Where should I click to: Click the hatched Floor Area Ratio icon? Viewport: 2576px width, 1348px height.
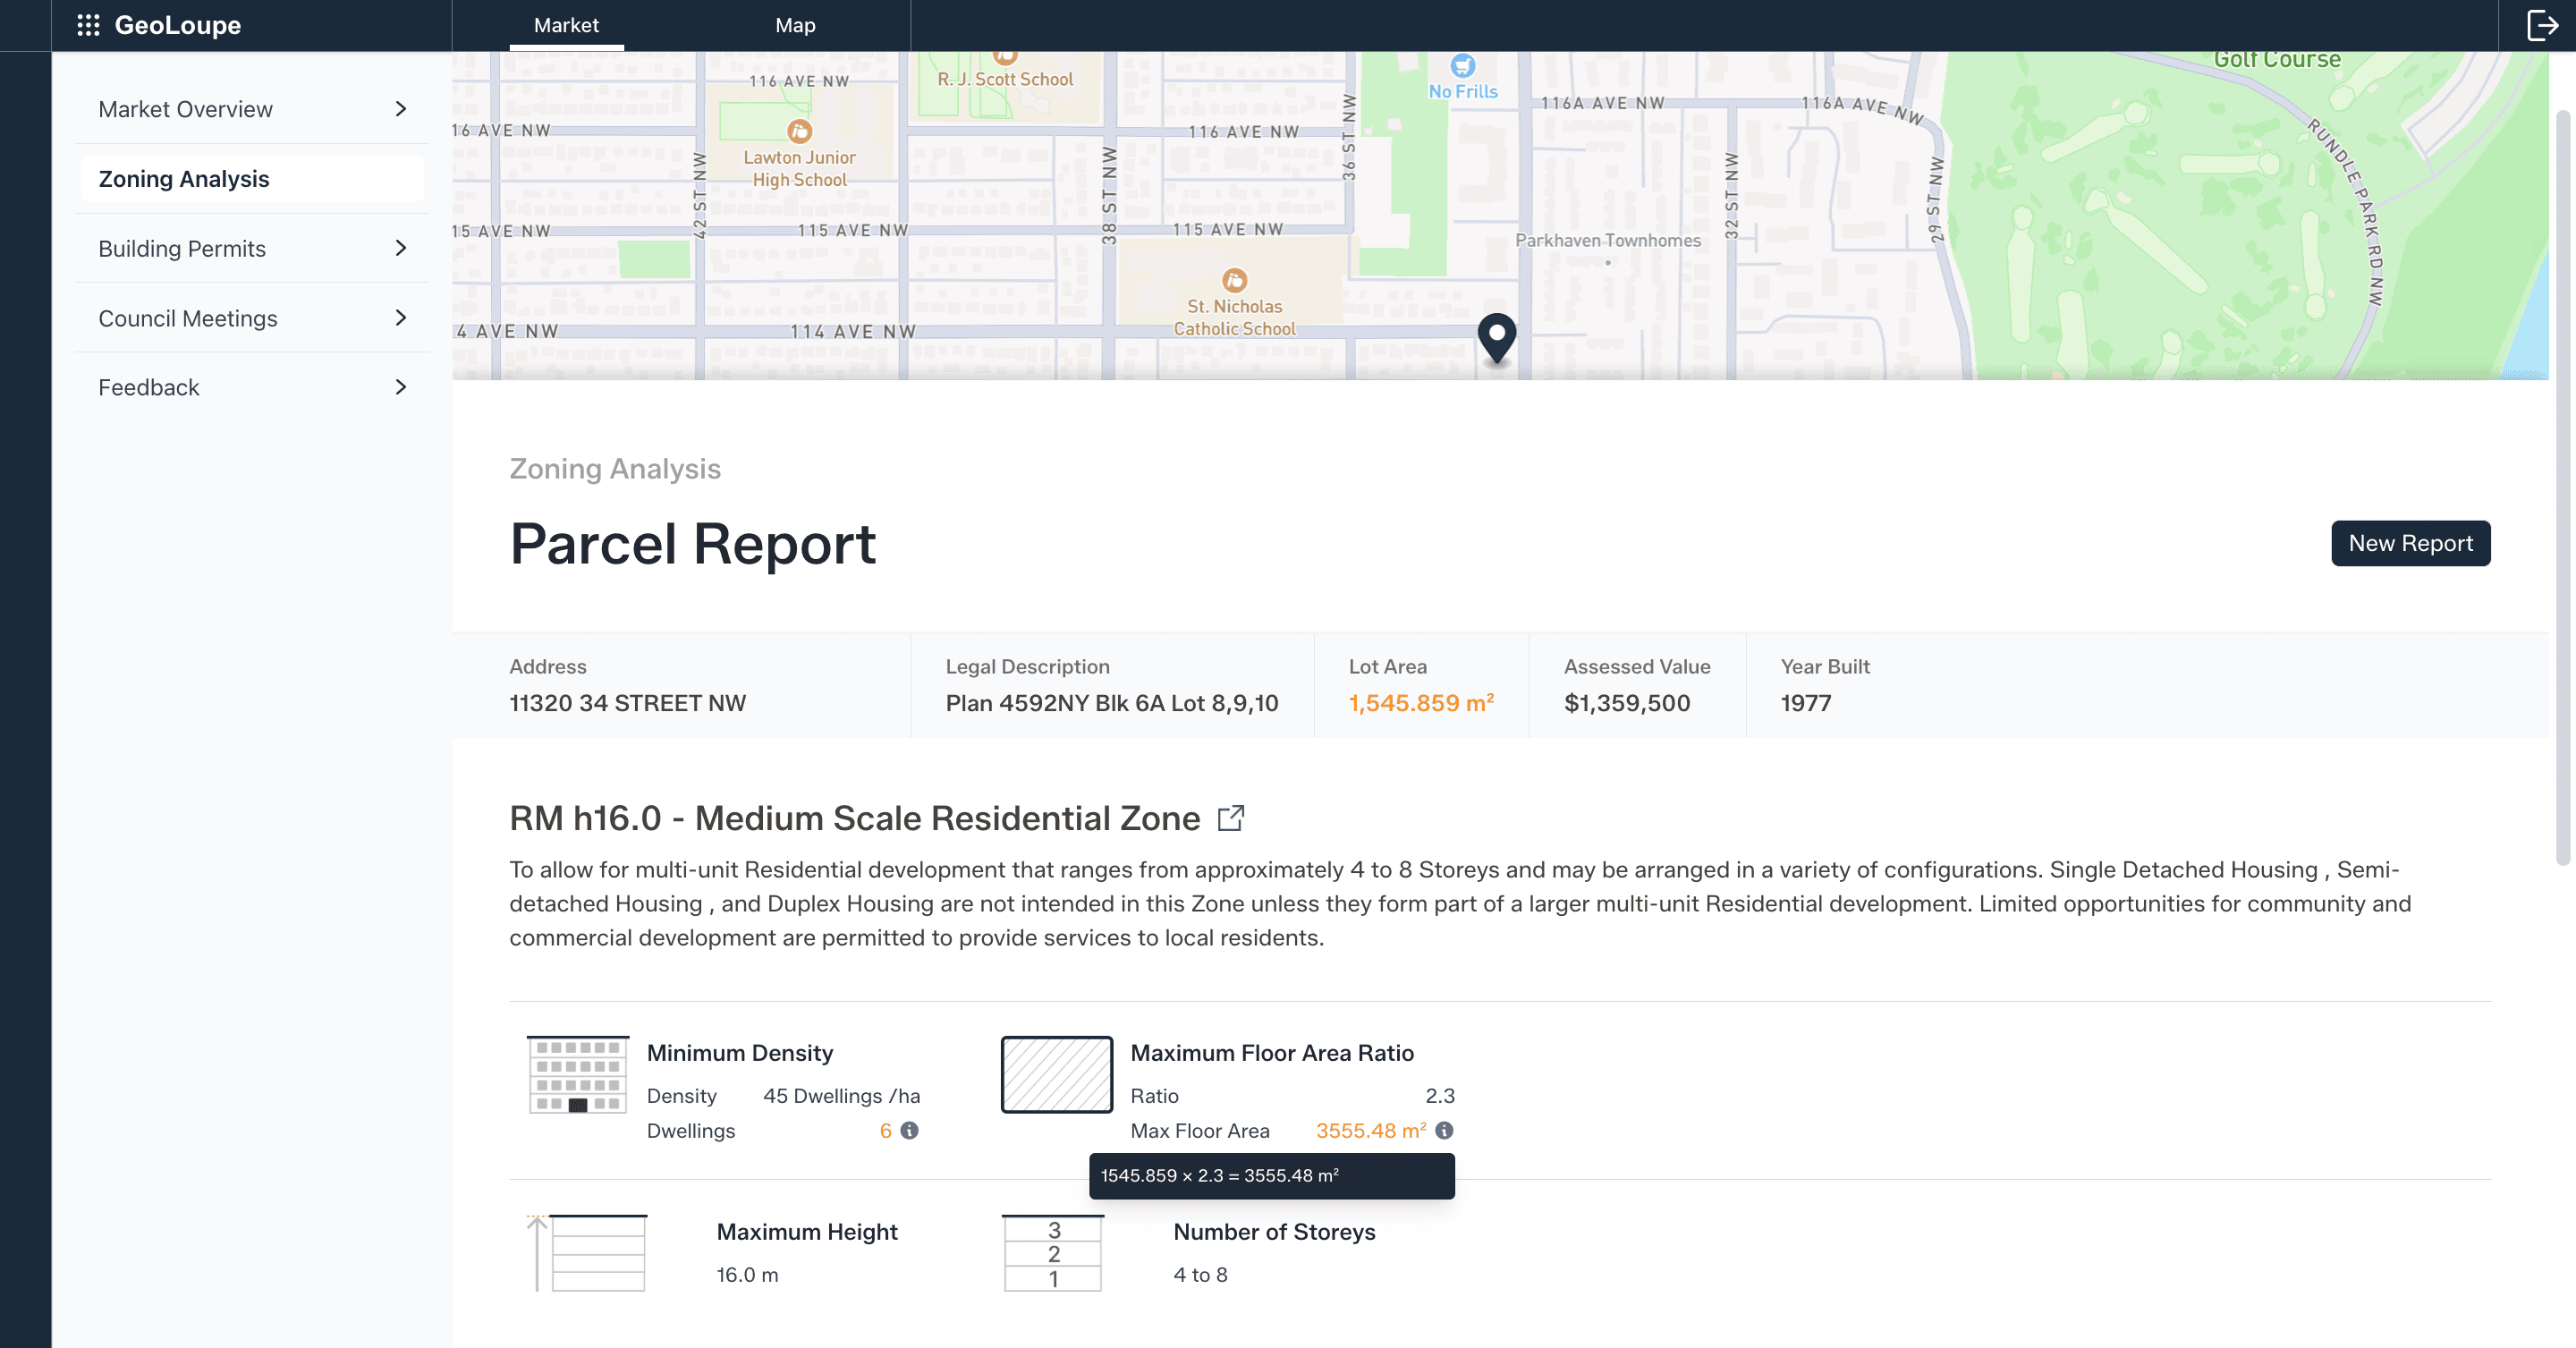click(1056, 1075)
